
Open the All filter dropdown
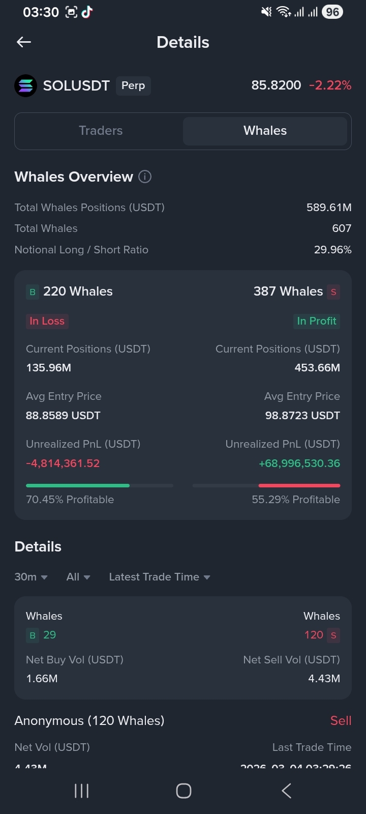pos(78,577)
